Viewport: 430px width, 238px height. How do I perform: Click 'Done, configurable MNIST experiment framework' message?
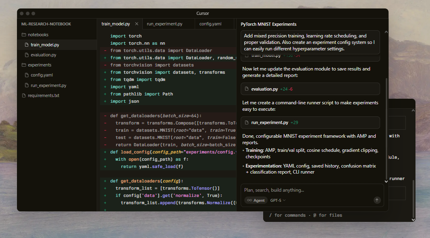pyautogui.click(x=309, y=139)
